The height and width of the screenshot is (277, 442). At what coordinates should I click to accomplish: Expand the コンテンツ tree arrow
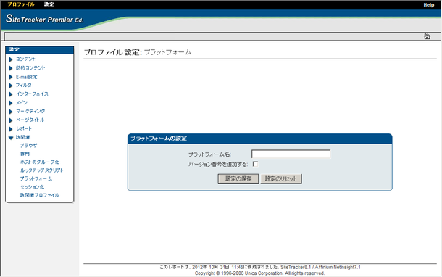coord(11,59)
